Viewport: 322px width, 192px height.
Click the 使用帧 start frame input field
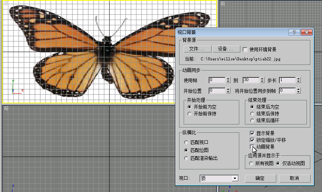[217, 80]
